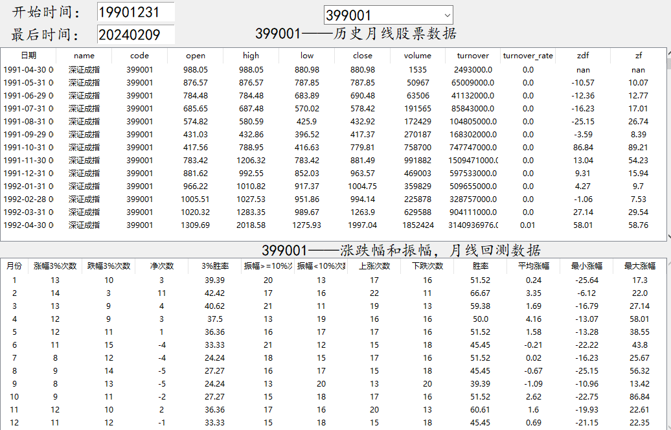671x430 pixels.
Task: Click the open value 988.05
Action: click(x=196, y=70)
